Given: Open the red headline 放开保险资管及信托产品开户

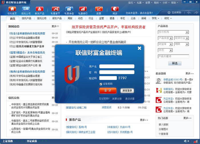Looking at the screenshot, I should (x=108, y=27).
